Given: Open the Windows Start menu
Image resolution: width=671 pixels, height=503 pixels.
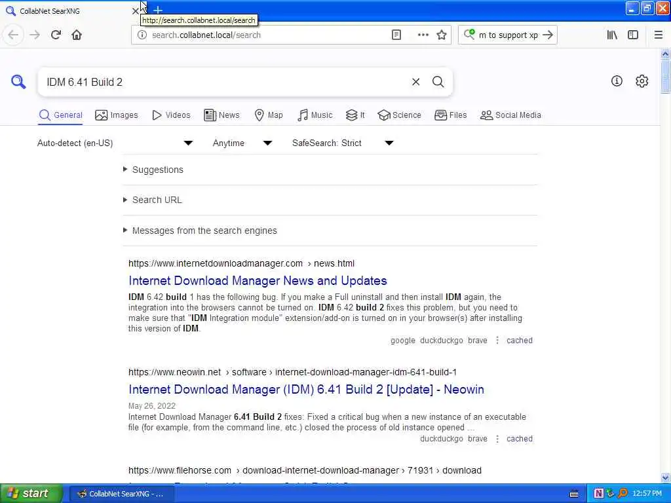Looking at the screenshot, I should (31, 493).
